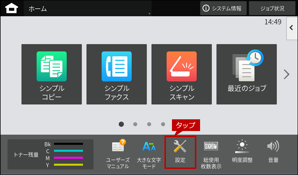Select the fourth page indicator dot

coord(163,124)
